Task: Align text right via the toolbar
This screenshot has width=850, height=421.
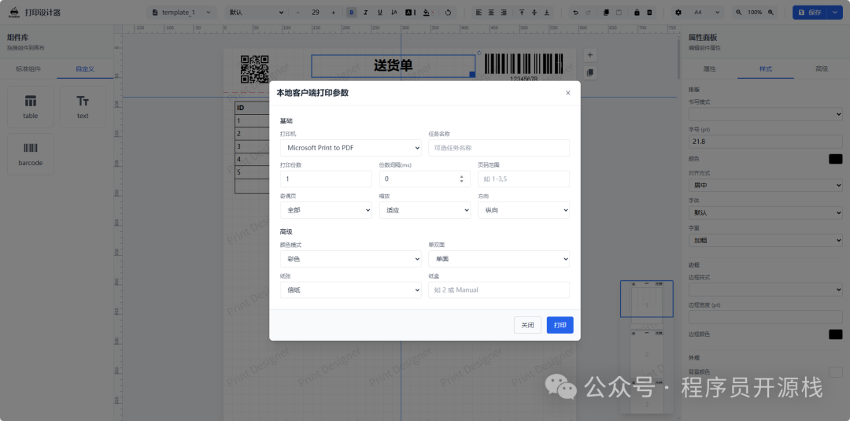Action: click(504, 12)
